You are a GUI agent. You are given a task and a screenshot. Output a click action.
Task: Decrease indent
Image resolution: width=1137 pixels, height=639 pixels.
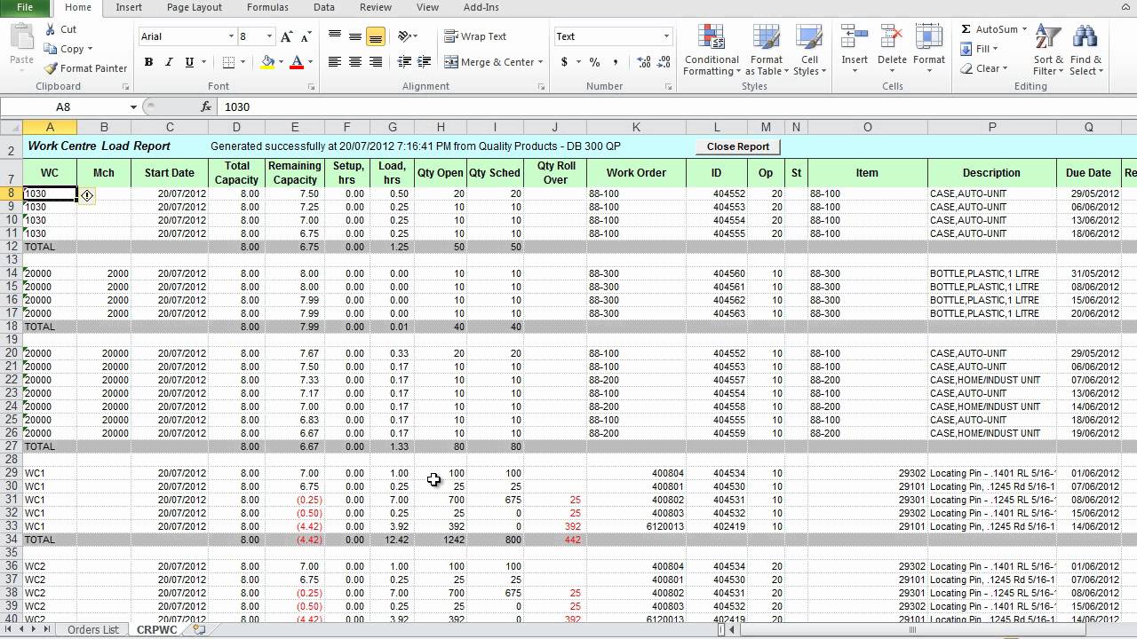(x=404, y=62)
